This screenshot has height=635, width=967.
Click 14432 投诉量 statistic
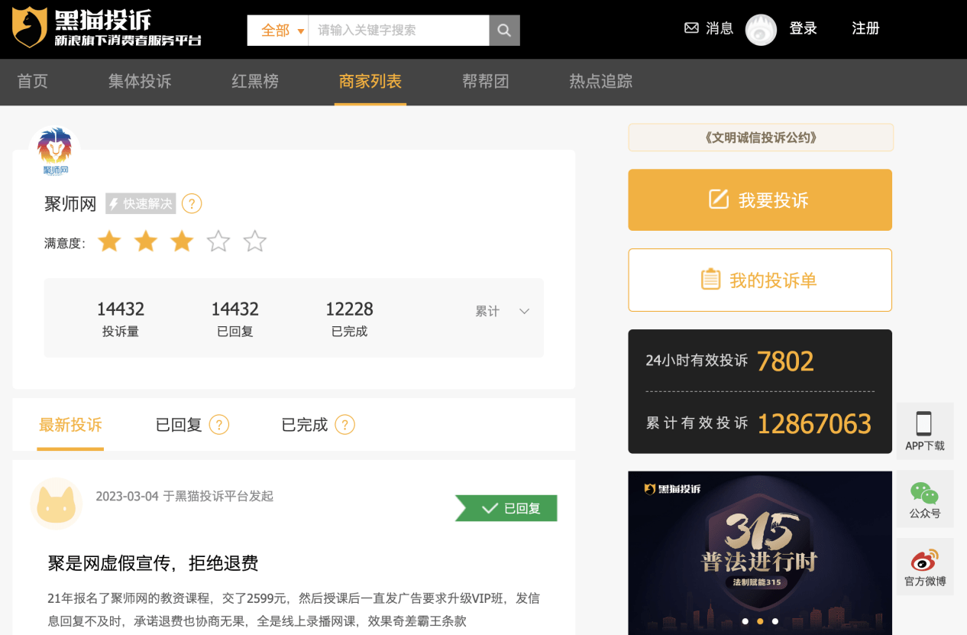tap(121, 319)
